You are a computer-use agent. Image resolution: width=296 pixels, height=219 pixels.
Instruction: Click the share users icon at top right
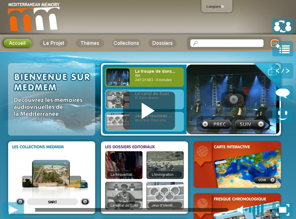coord(283,27)
